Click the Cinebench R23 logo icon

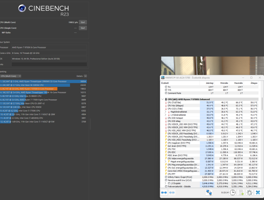22,8
